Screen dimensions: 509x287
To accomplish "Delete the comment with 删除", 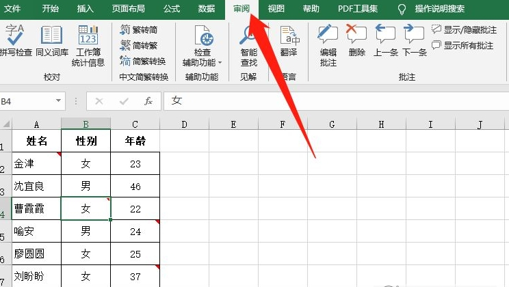I will pos(356,40).
